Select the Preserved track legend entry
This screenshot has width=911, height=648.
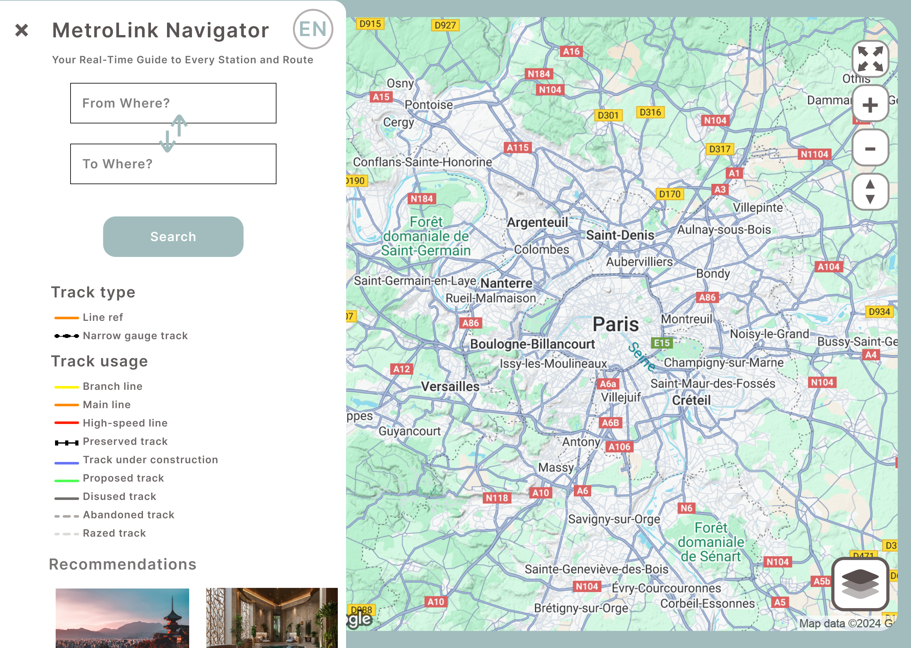[111, 441]
